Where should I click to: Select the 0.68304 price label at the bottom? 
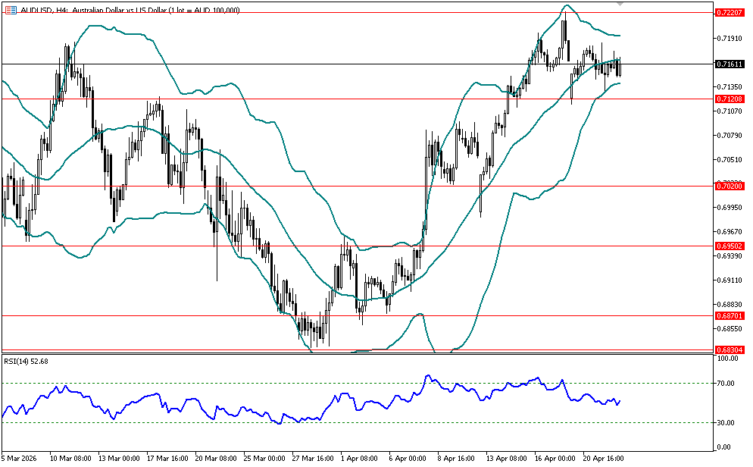pos(729,349)
